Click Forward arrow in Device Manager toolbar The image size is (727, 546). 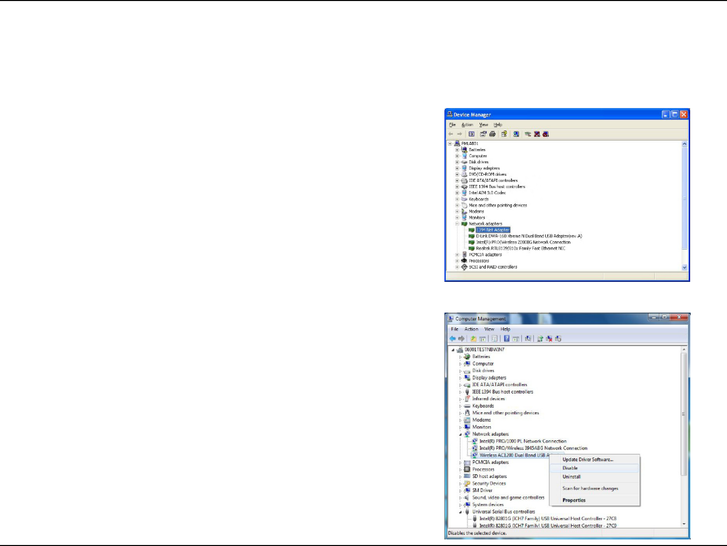point(459,134)
